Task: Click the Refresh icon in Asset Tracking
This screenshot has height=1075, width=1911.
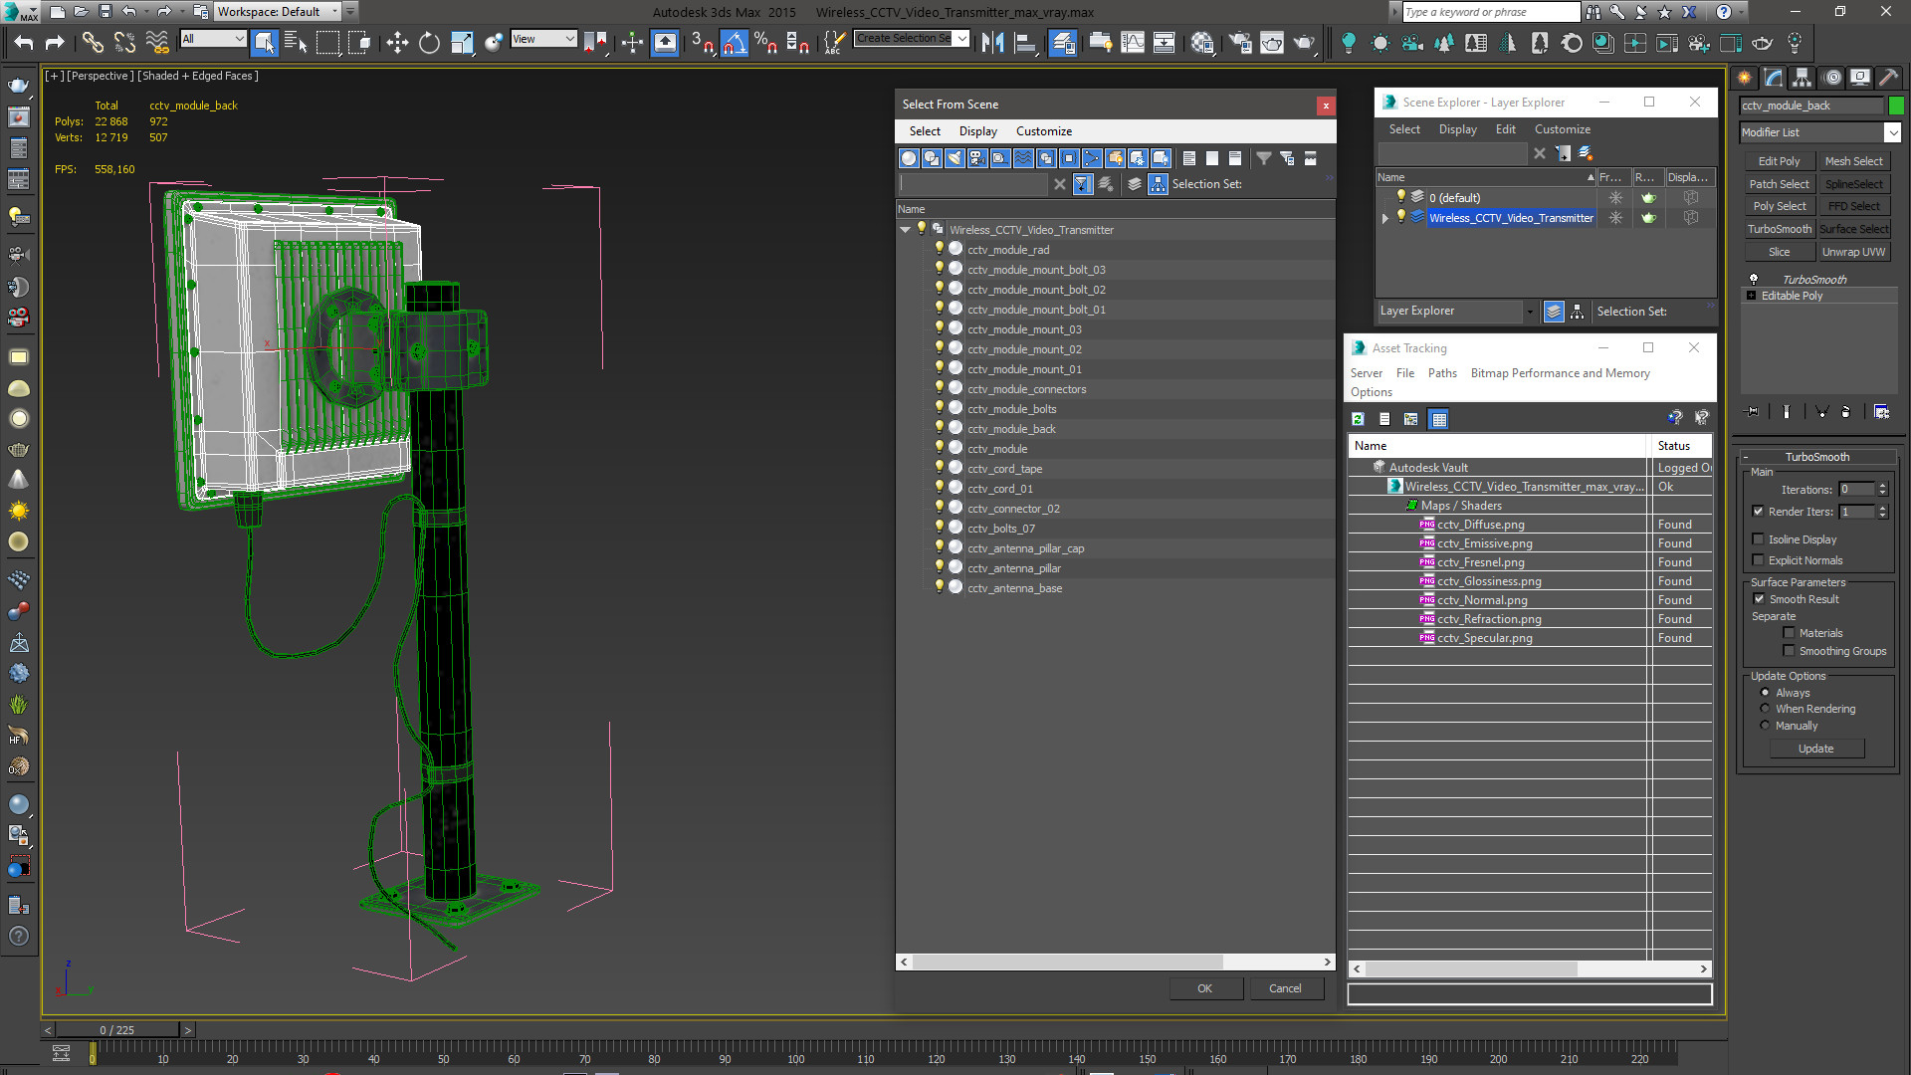Action: point(1358,419)
